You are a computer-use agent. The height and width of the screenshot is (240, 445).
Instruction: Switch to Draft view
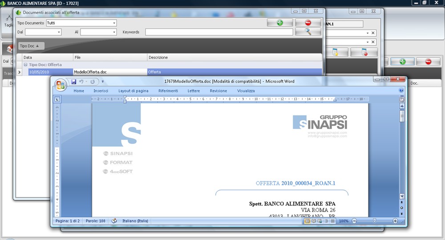332,221
